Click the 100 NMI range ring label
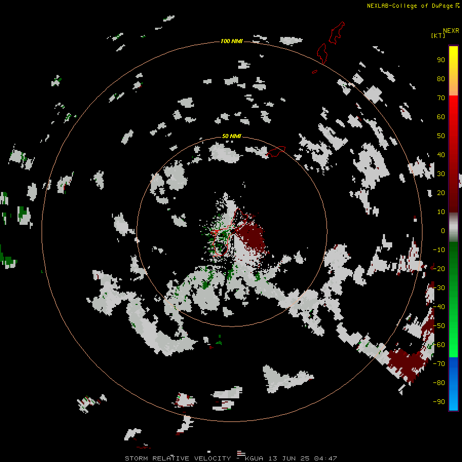This screenshot has height=462, width=462. tap(232, 41)
